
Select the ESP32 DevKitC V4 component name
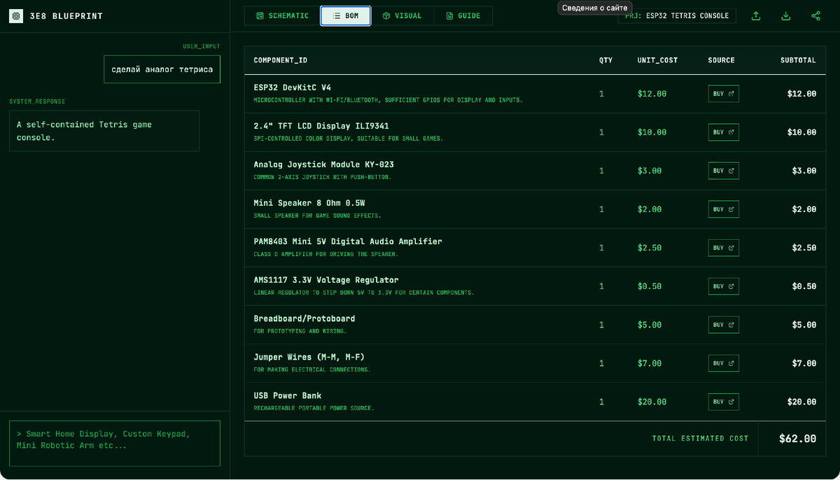(292, 87)
